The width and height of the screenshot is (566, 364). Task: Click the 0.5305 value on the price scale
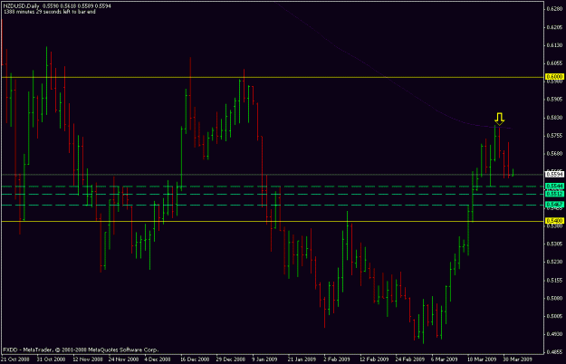[554, 244]
